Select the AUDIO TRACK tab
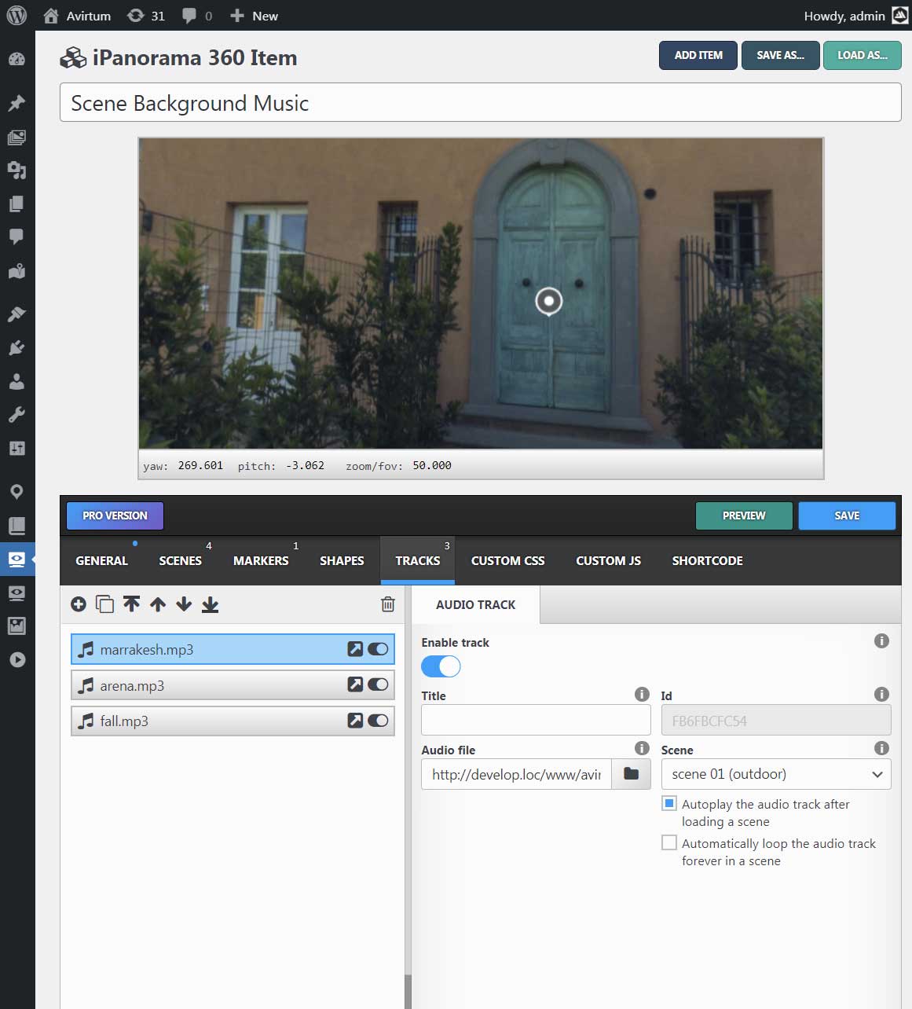The image size is (912, 1009). pyautogui.click(x=476, y=604)
